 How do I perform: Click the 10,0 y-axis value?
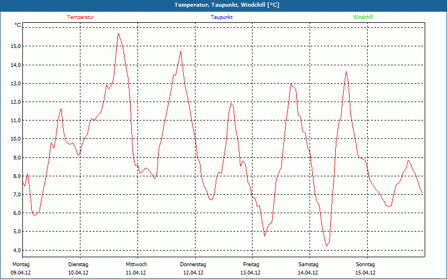tap(15, 139)
